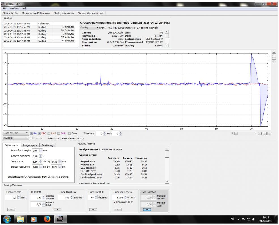
Task: Click the Scope focal length field
Action: click(x=36, y=151)
